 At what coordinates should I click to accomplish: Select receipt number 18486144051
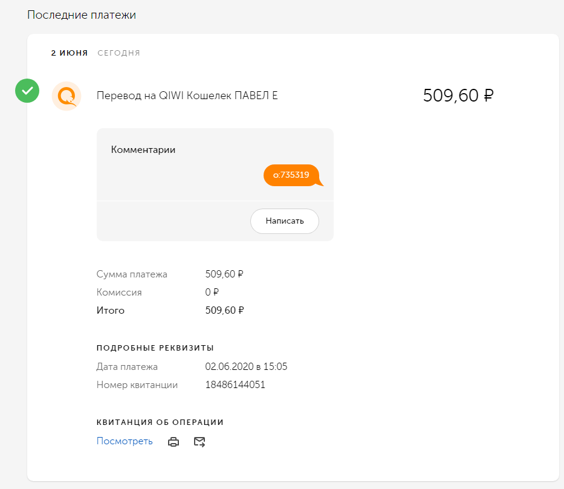(235, 384)
